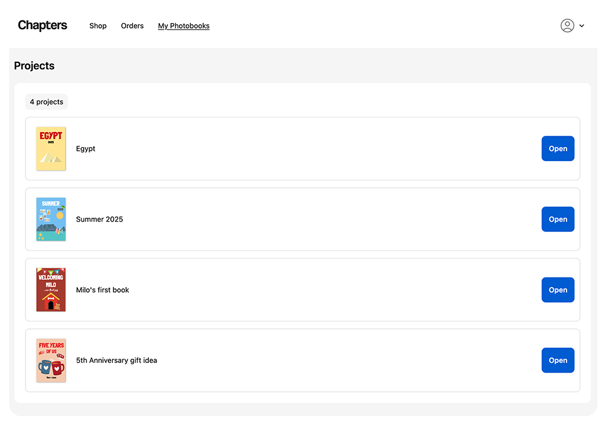Click the 5th Anniversary gift idea title
The height and width of the screenshot is (424, 606).
(116, 360)
